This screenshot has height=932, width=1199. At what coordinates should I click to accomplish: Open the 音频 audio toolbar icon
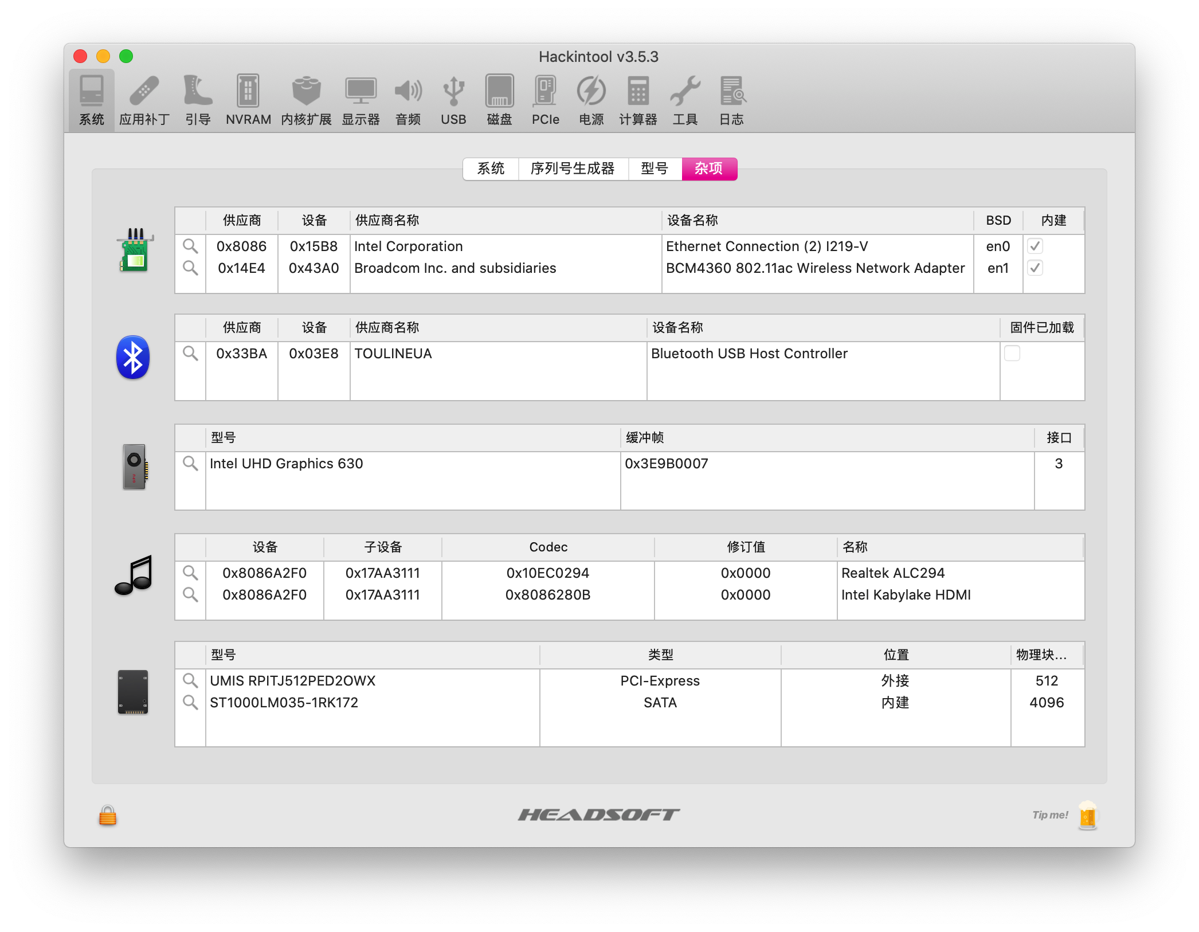pyautogui.click(x=408, y=100)
